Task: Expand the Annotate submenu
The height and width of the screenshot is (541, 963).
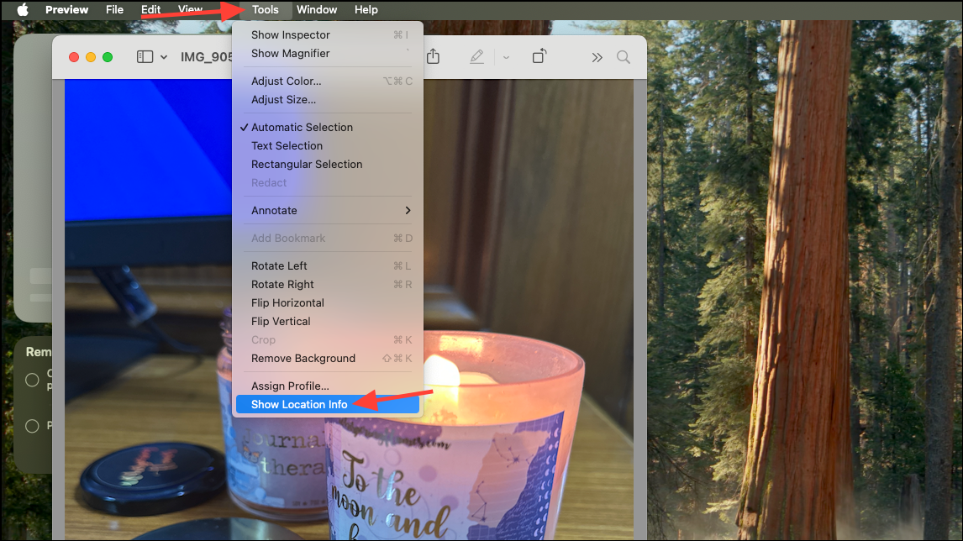Action: [328, 211]
